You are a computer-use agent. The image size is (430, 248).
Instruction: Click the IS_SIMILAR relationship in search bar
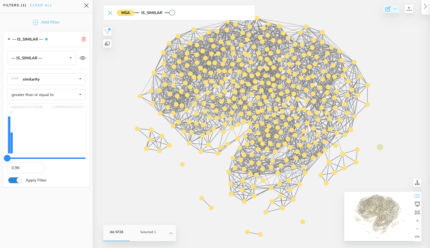[152, 13]
